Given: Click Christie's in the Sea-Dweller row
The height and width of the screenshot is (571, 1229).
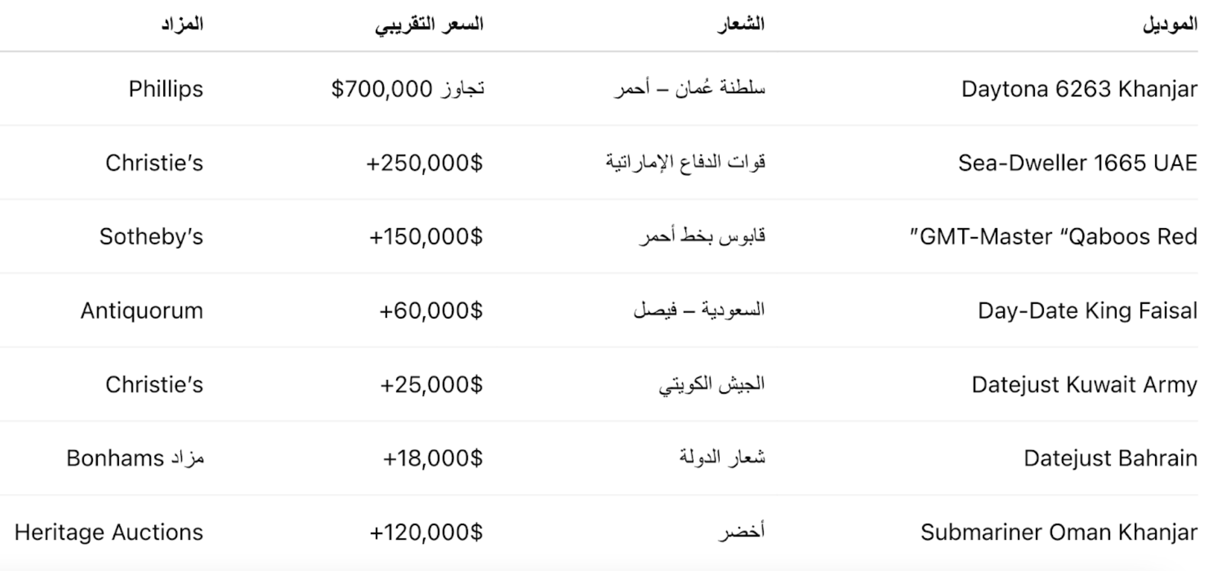Looking at the screenshot, I should [x=154, y=163].
